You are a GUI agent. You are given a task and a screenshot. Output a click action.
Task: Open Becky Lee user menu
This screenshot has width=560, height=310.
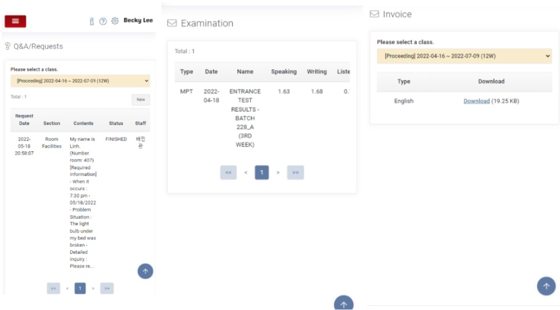(x=138, y=20)
